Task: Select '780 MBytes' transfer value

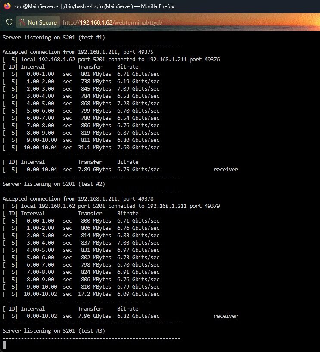Action: click(x=96, y=118)
